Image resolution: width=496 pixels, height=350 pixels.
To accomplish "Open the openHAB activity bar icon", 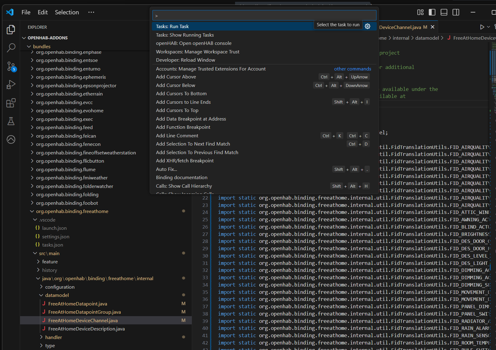I will pyautogui.click(x=11, y=139).
